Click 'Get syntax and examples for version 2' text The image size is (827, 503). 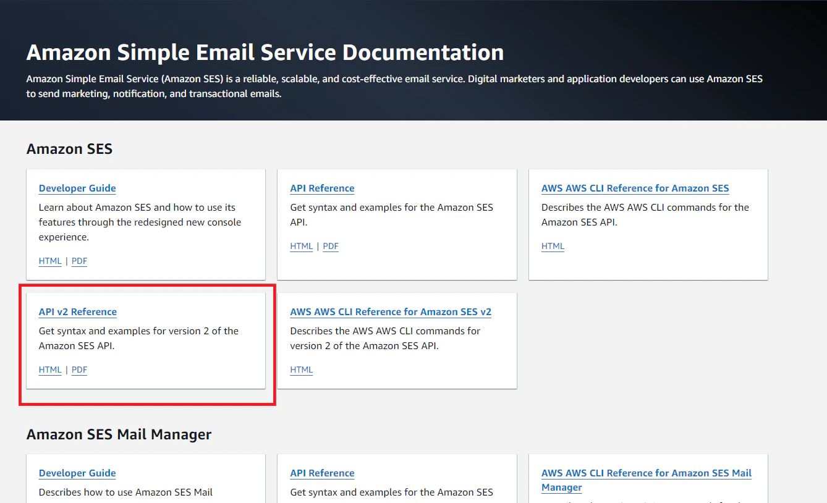[138, 339]
